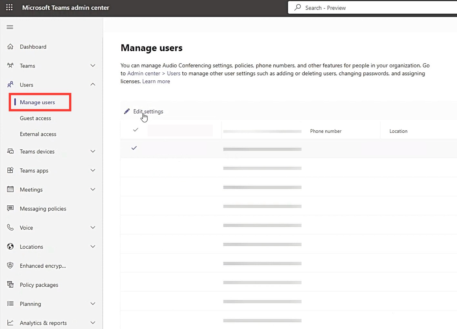This screenshot has height=329, width=457.
Task: Click the Microsoft Teams admin center title
Action: tap(66, 7)
